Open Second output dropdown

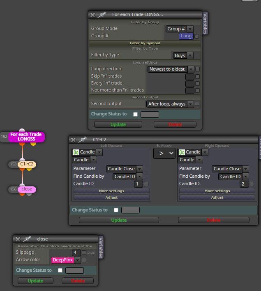[x=170, y=104]
